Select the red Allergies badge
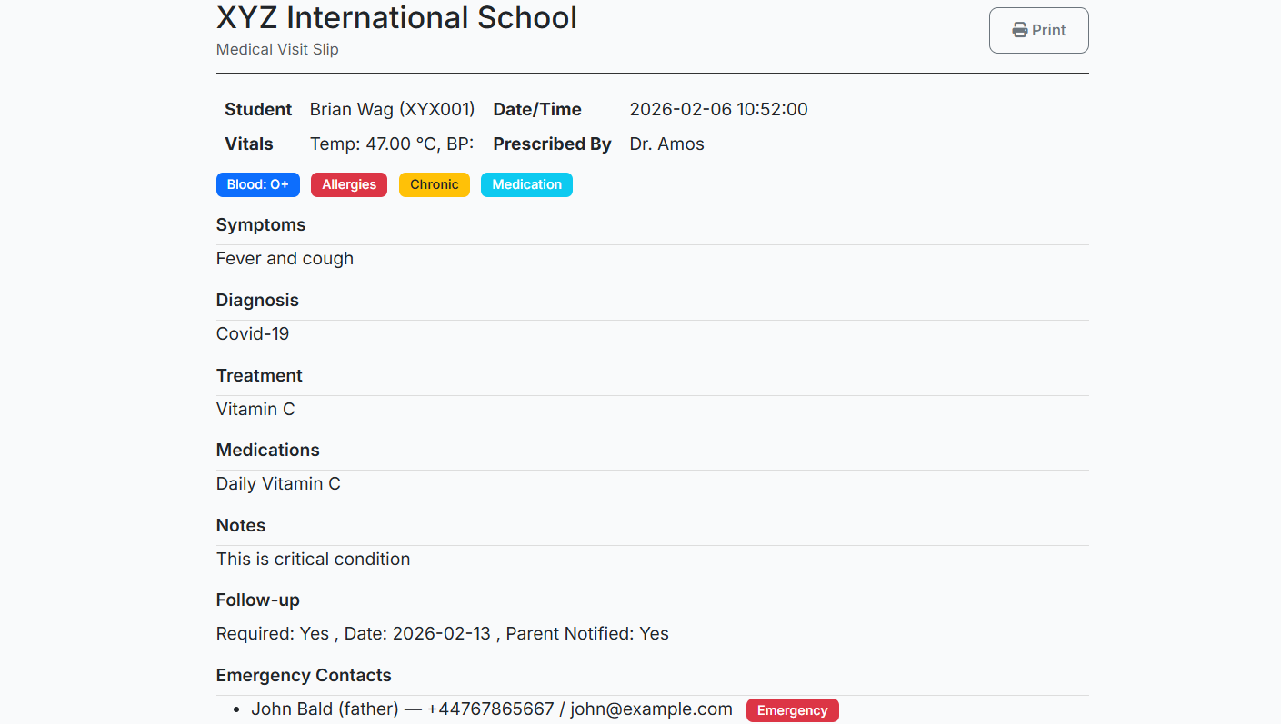Image resolution: width=1281 pixels, height=724 pixels. [349, 185]
